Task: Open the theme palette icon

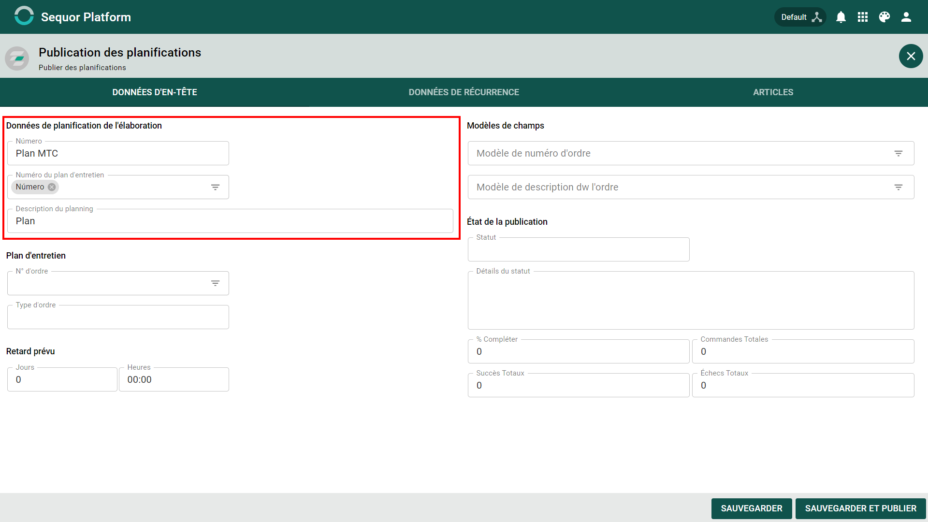Action: point(884,17)
